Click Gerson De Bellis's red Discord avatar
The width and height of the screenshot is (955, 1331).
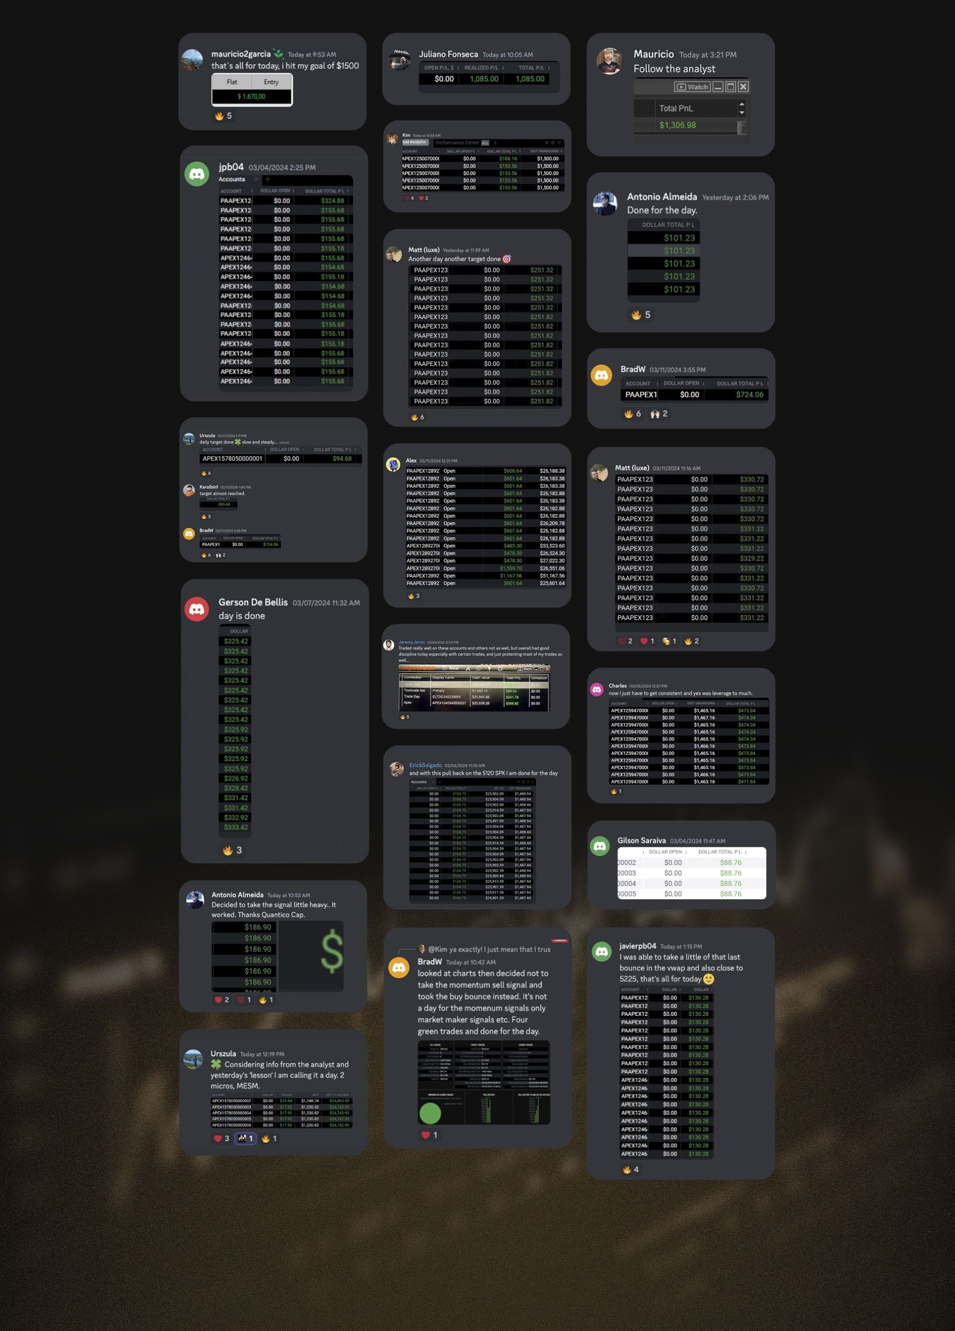tap(196, 609)
